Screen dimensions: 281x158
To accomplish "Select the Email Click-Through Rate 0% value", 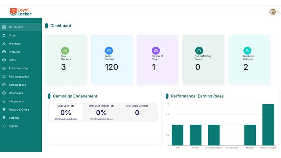I will point(102,112).
